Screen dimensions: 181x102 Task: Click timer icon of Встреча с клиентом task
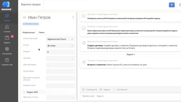point(84,62)
